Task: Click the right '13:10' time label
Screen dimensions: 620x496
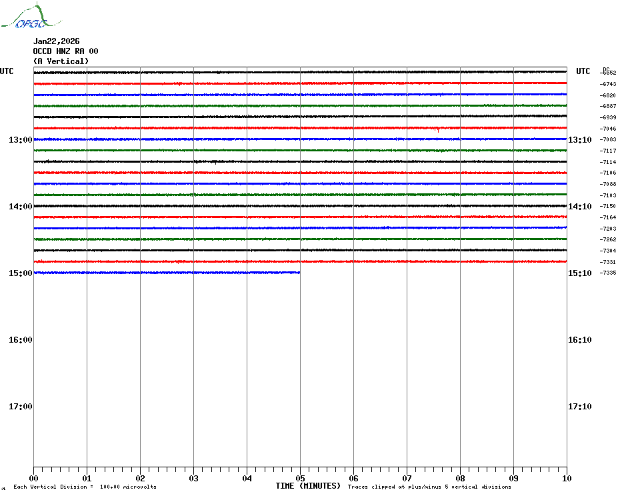Action: [580, 139]
